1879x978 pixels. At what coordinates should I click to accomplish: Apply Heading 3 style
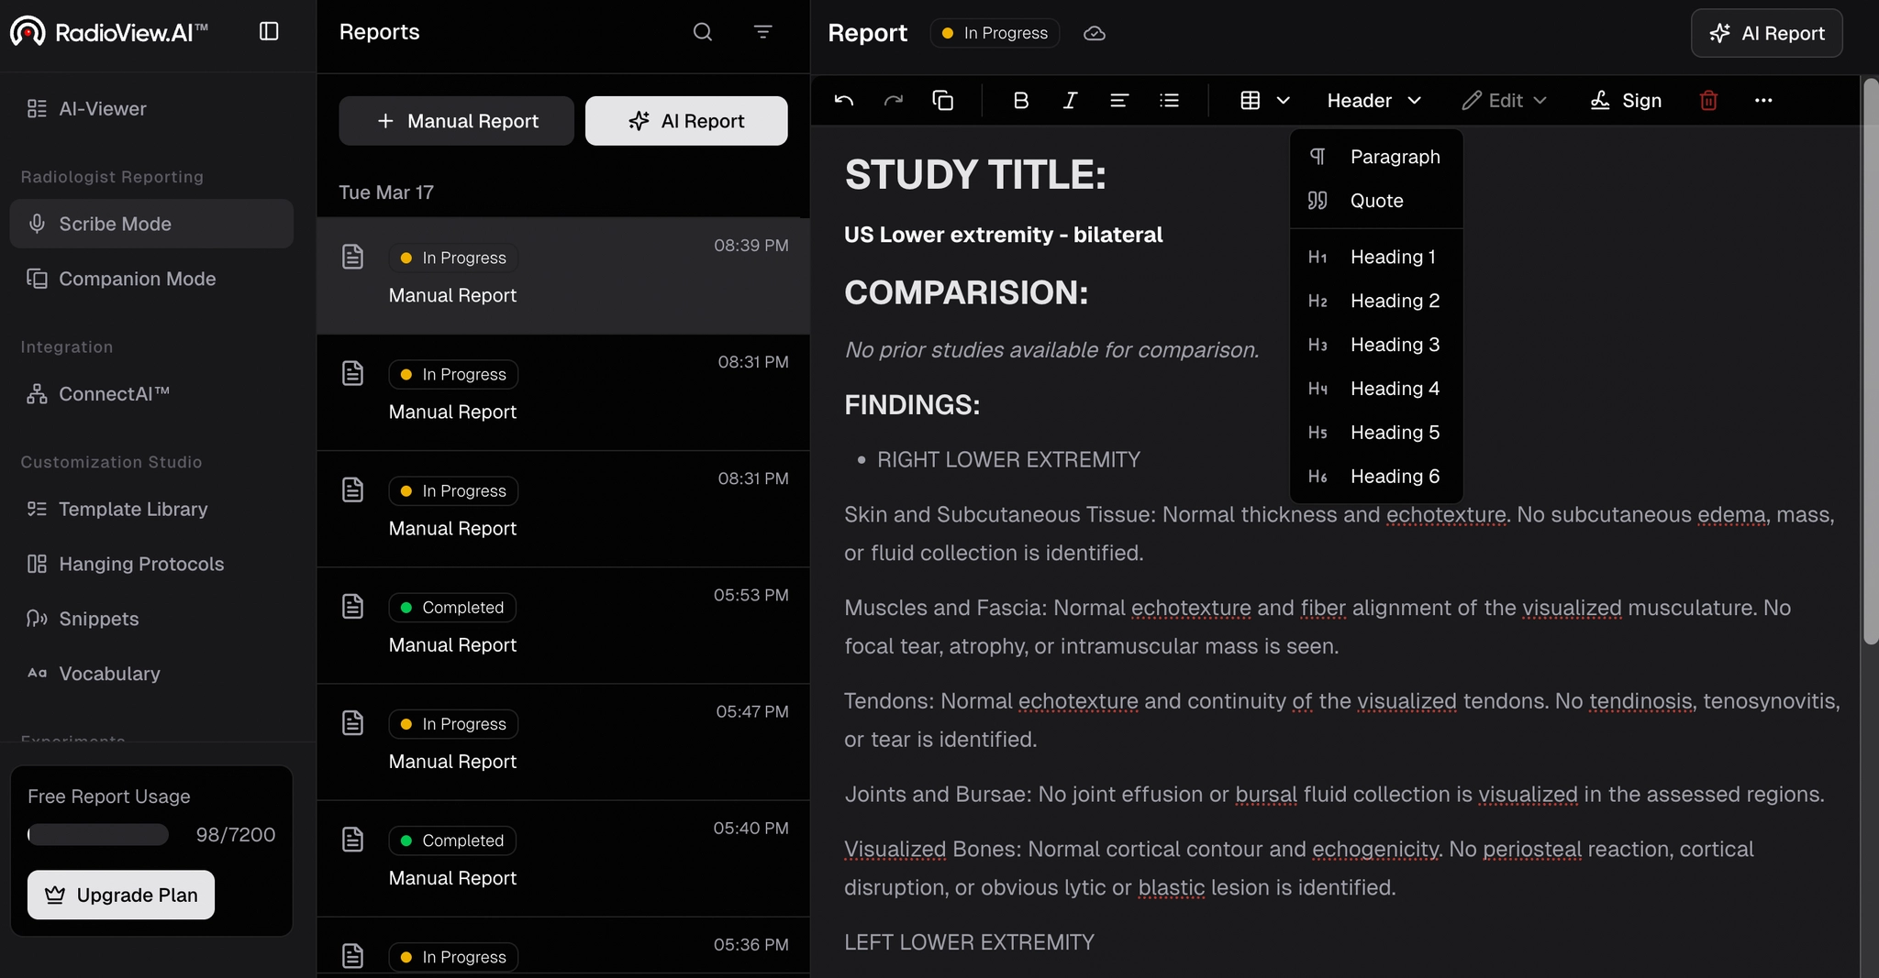[x=1376, y=346]
